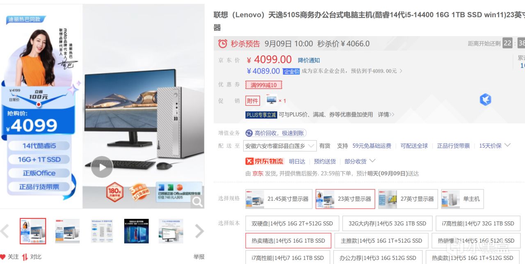
Task: Play the product video
Action: click(102, 167)
